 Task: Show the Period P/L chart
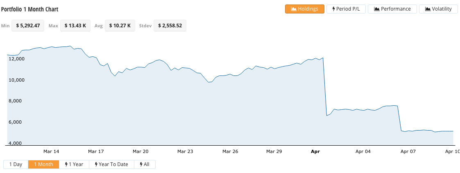pos(346,9)
